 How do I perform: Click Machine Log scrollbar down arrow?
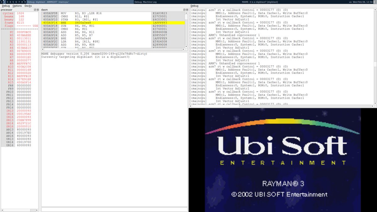375,103
